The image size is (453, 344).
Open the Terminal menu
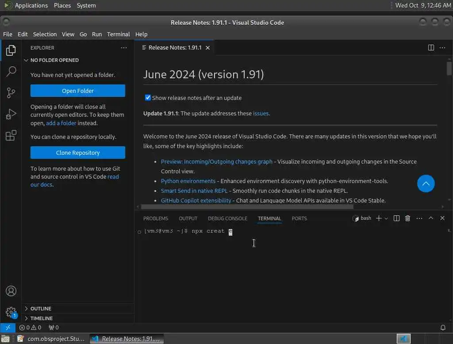coord(119,34)
